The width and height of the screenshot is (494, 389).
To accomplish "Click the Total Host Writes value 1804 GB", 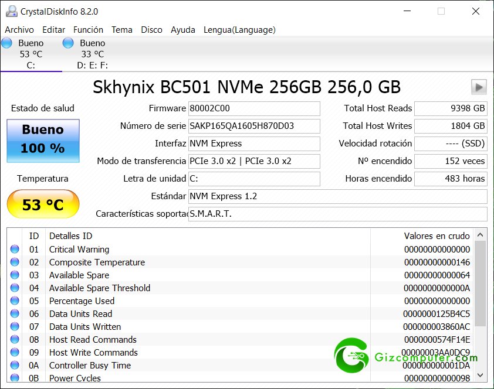I will pyautogui.click(x=451, y=126).
